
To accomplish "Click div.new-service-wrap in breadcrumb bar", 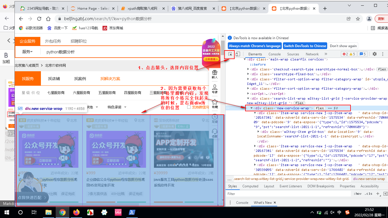I will click(369, 179).
